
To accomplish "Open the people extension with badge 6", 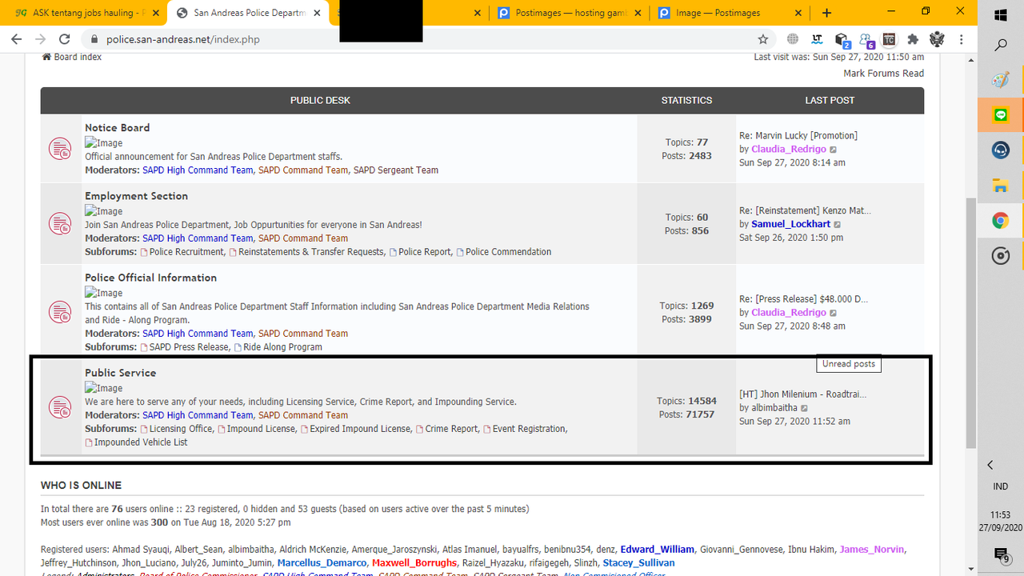I will [866, 40].
